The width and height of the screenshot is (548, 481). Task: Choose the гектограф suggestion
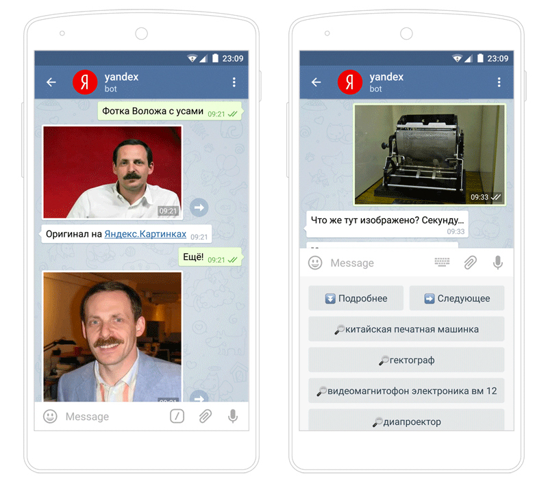[x=406, y=359]
